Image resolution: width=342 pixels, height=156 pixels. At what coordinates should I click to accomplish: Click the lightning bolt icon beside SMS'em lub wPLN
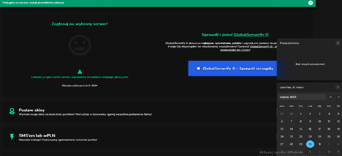coord(12,137)
